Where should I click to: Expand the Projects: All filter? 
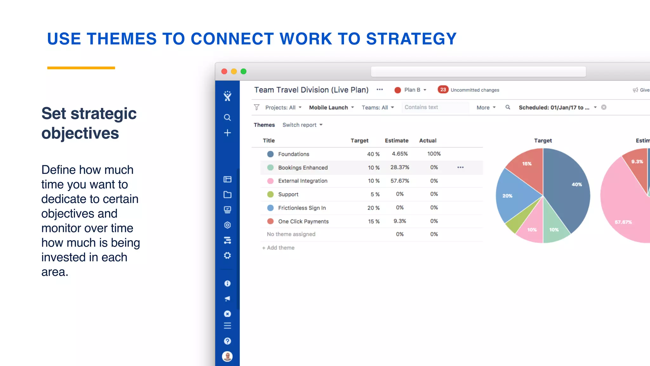tap(283, 107)
